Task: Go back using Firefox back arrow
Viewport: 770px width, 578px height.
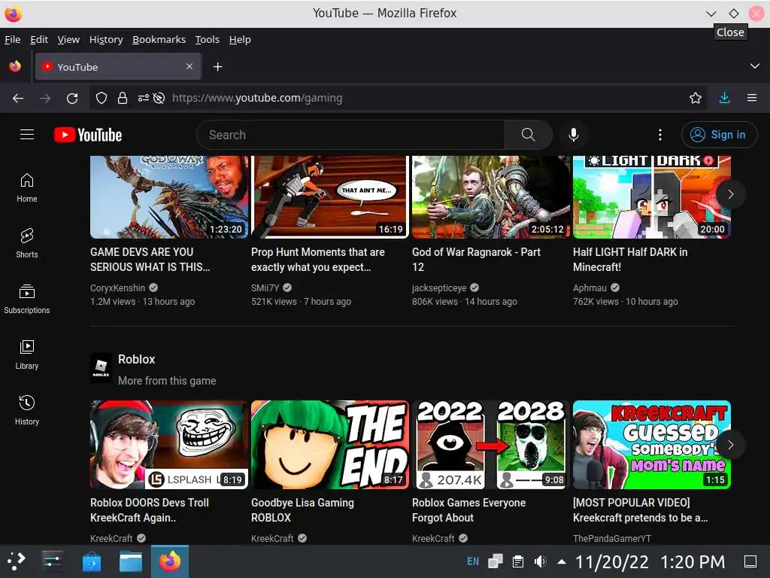Action: click(x=18, y=99)
